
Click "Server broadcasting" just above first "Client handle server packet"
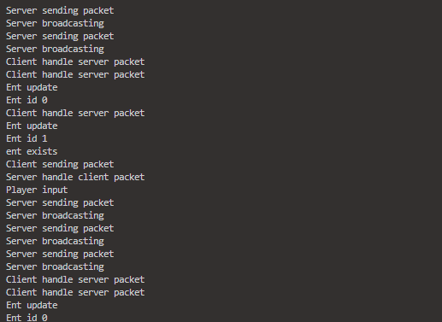click(x=55, y=49)
